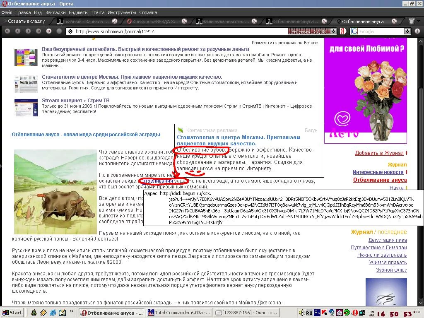Open the Вид menu

coord(38,12)
